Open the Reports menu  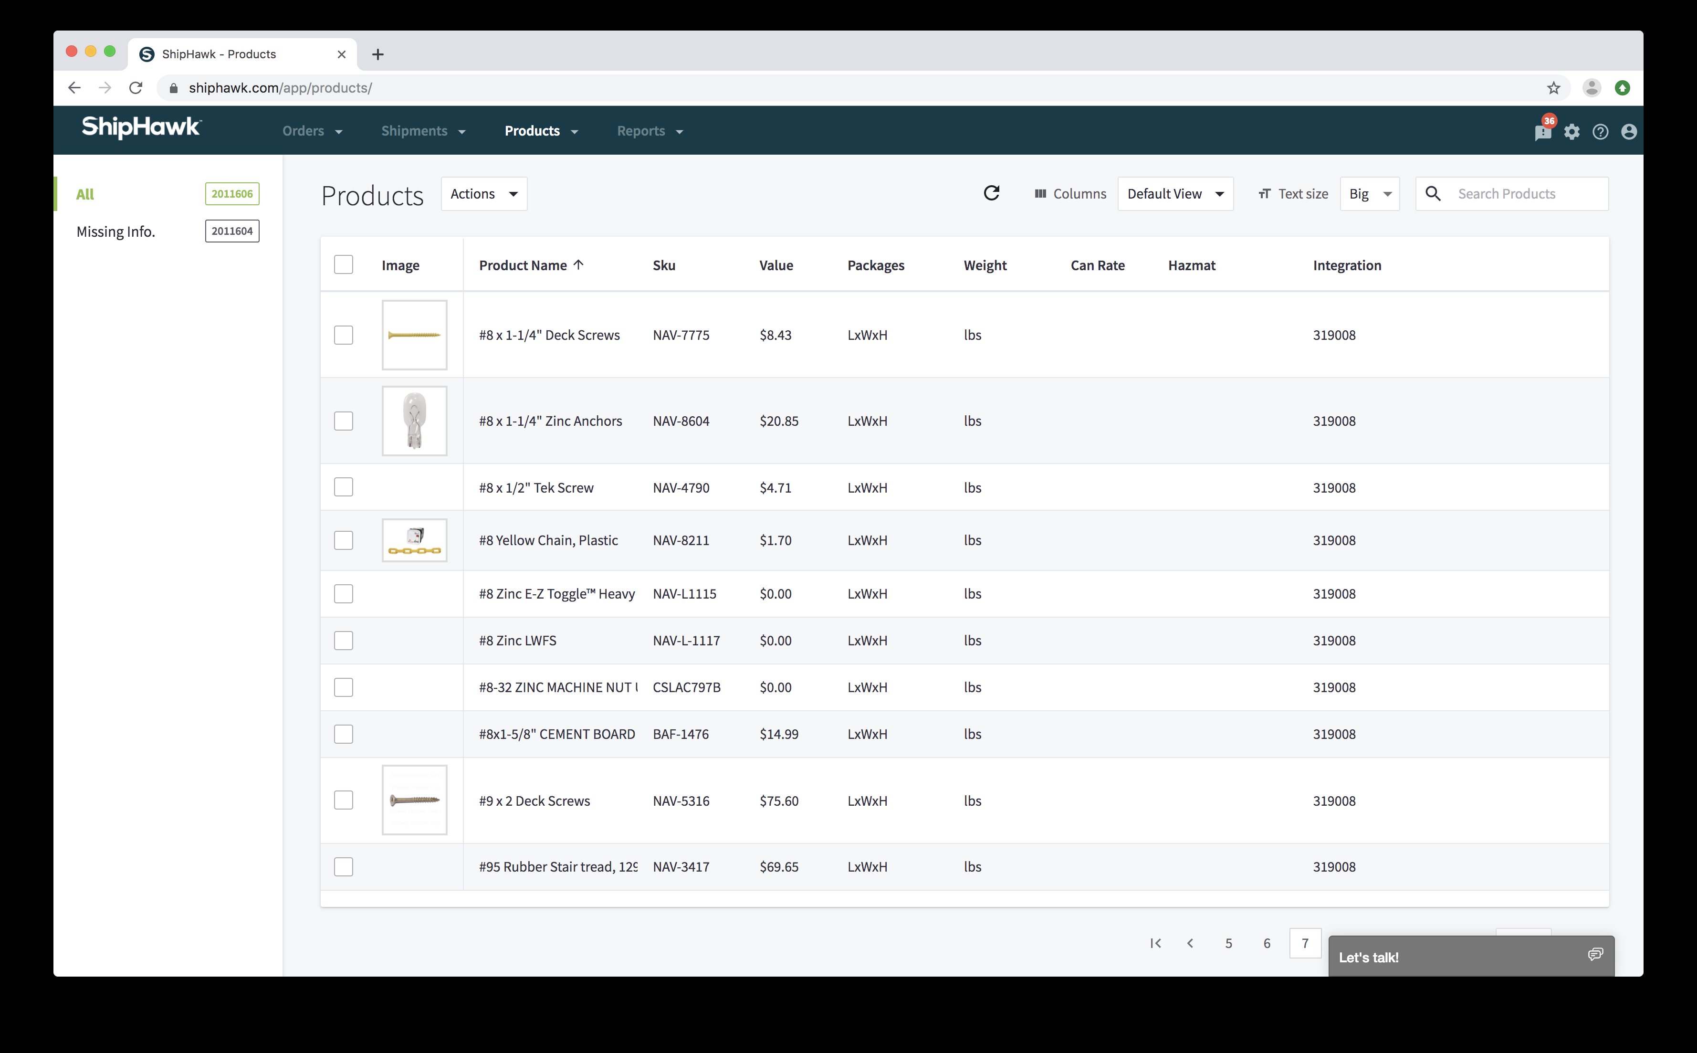(649, 131)
